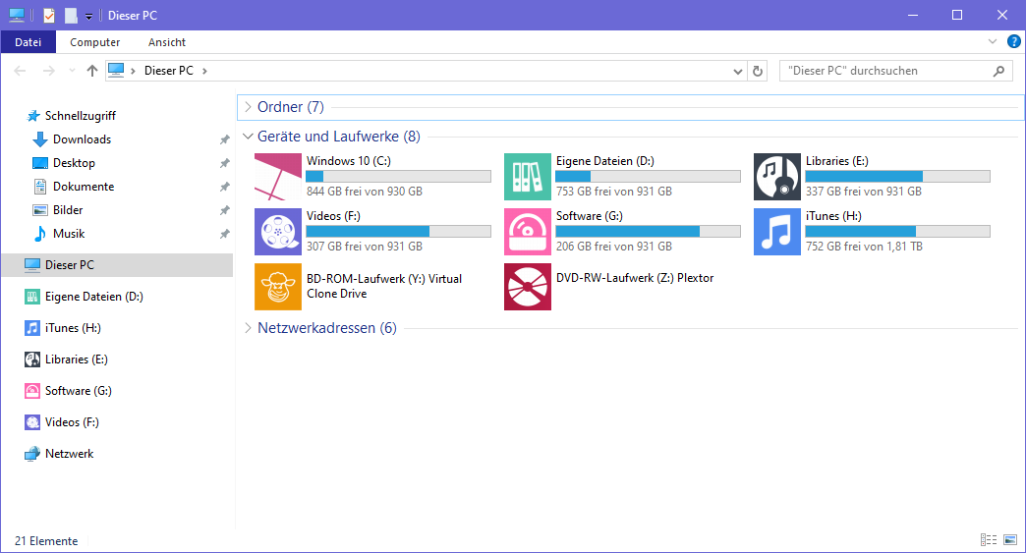Viewport: 1026px width, 553px height.
Task: Click the "307 GB frei von 931 GB" text
Action: pyautogui.click(x=365, y=247)
